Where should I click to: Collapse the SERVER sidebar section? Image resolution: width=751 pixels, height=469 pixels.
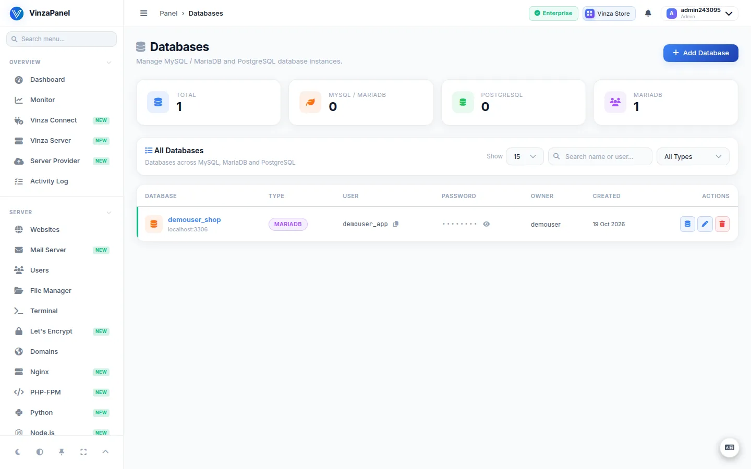pyautogui.click(x=109, y=212)
